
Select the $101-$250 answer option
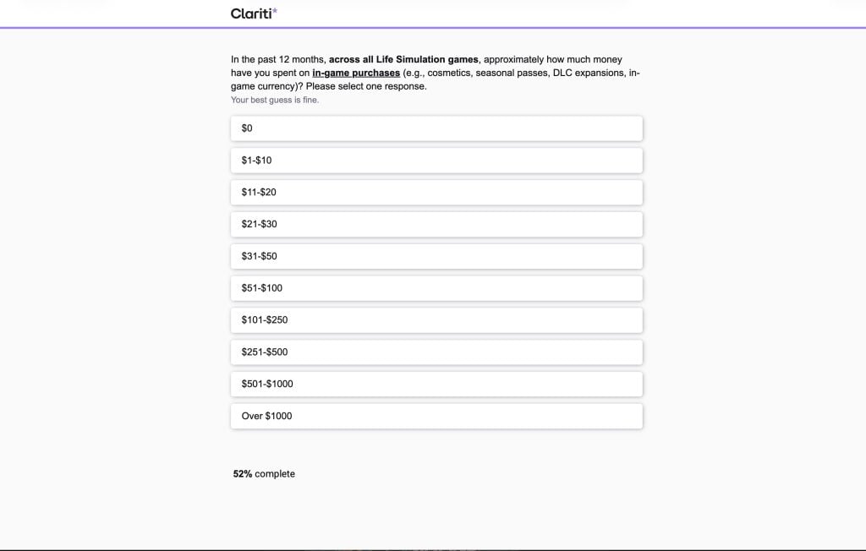point(436,319)
